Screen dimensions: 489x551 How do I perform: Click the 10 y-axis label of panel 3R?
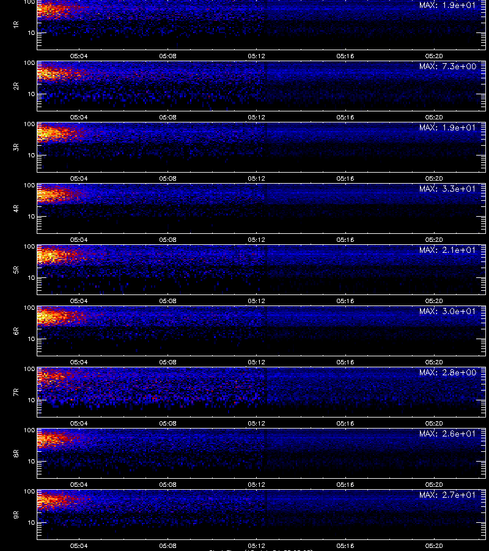click(x=31, y=155)
